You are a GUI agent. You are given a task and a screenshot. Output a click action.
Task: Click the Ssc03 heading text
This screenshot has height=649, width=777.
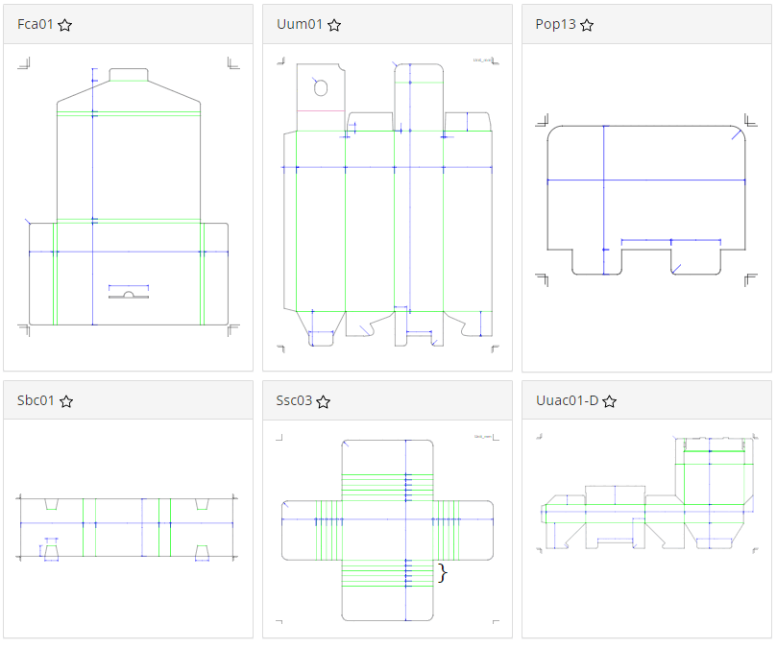point(294,400)
